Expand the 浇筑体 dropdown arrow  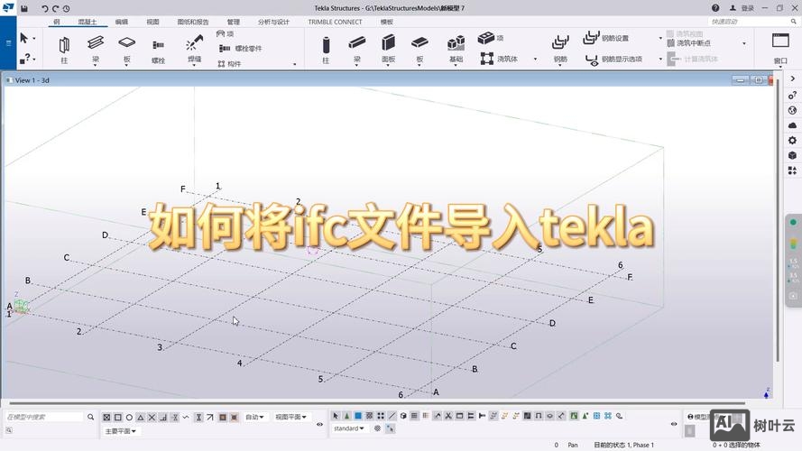(536, 59)
